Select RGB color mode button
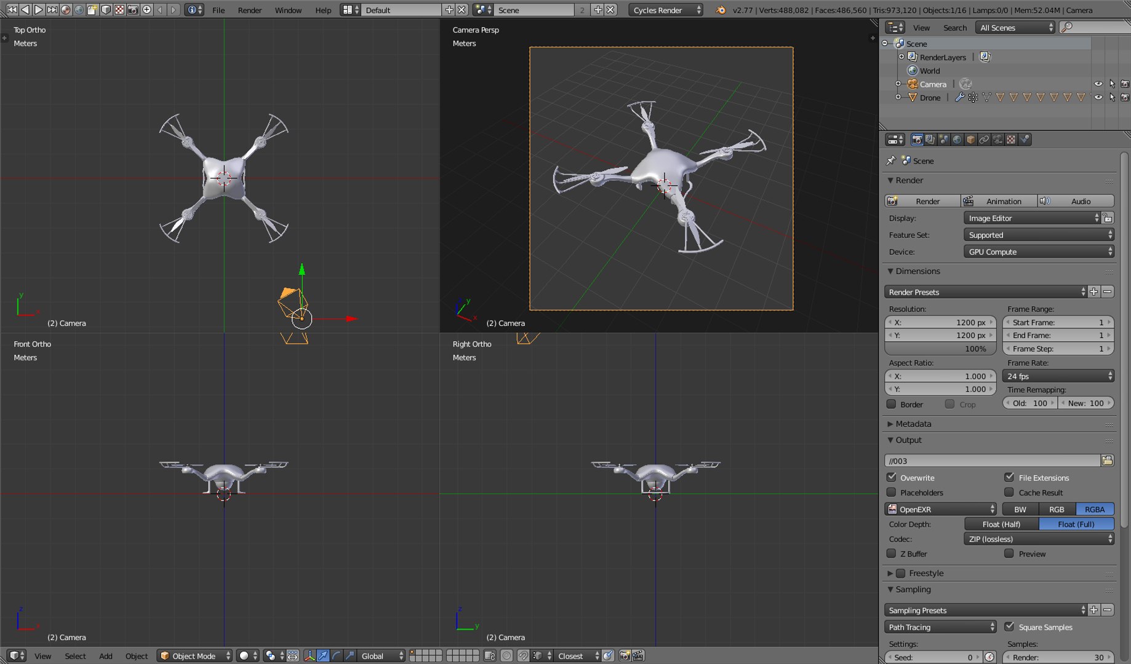Viewport: 1131px width, 664px height. tap(1057, 509)
